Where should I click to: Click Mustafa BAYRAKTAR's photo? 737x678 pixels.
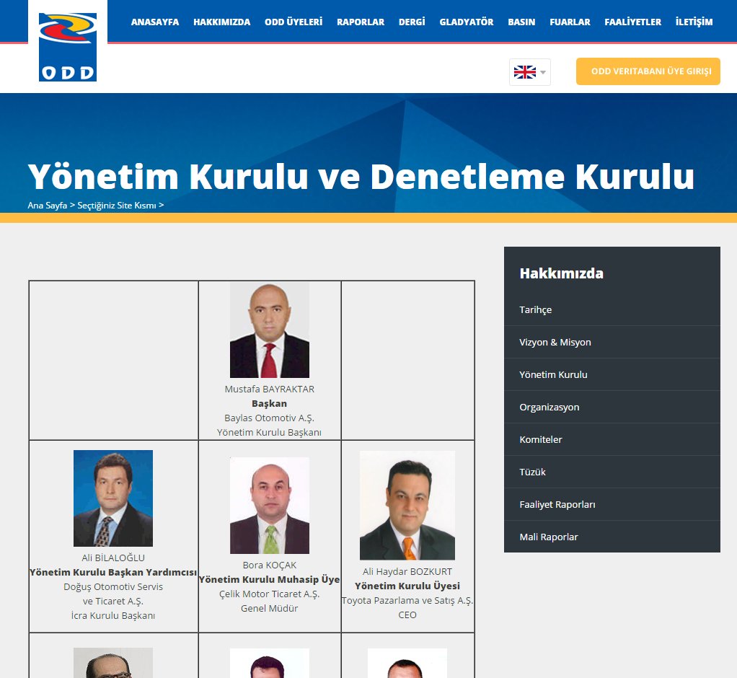coord(269,330)
